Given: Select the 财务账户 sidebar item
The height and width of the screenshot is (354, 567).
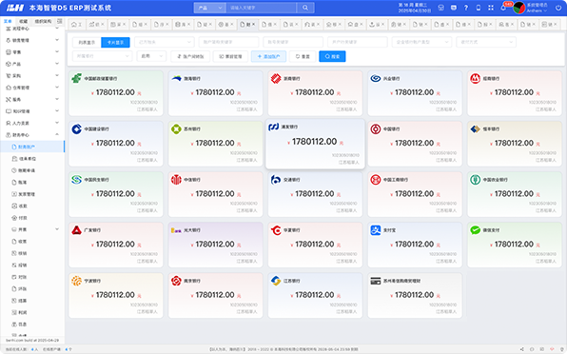Looking at the screenshot, I should point(32,147).
